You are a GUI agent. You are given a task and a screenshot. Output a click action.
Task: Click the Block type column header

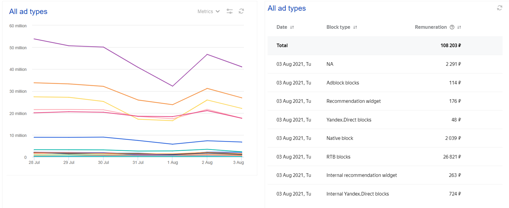pos(338,27)
